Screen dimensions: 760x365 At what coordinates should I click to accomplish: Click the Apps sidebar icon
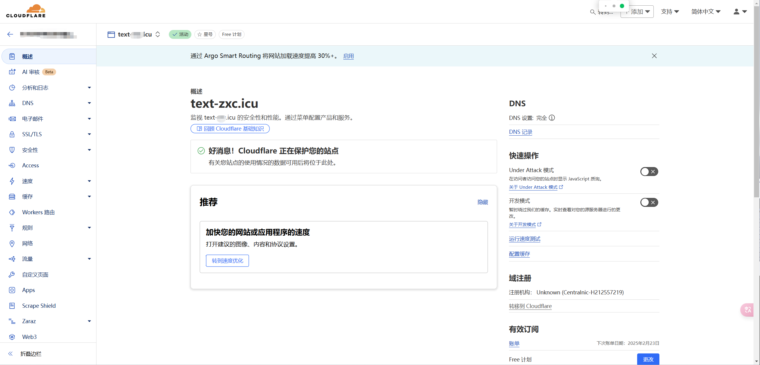tap(12, 290)
